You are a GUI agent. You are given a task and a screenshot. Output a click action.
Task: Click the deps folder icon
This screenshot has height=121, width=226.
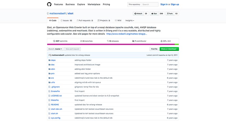(49, 60)
